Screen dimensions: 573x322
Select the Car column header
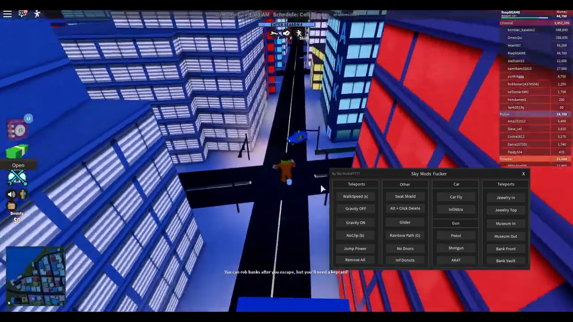456,184
